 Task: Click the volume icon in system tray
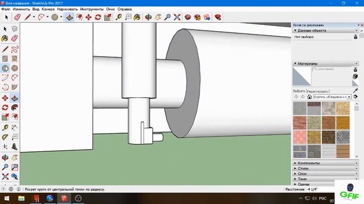(x=315, y=198)
